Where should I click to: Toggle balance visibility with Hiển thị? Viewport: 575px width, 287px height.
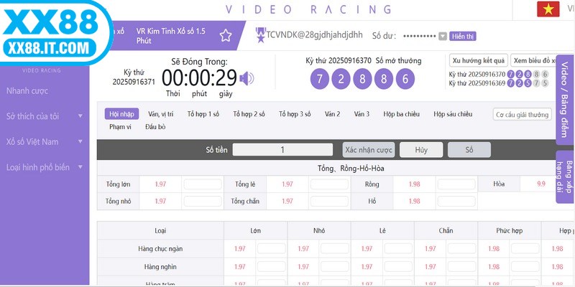464,37
